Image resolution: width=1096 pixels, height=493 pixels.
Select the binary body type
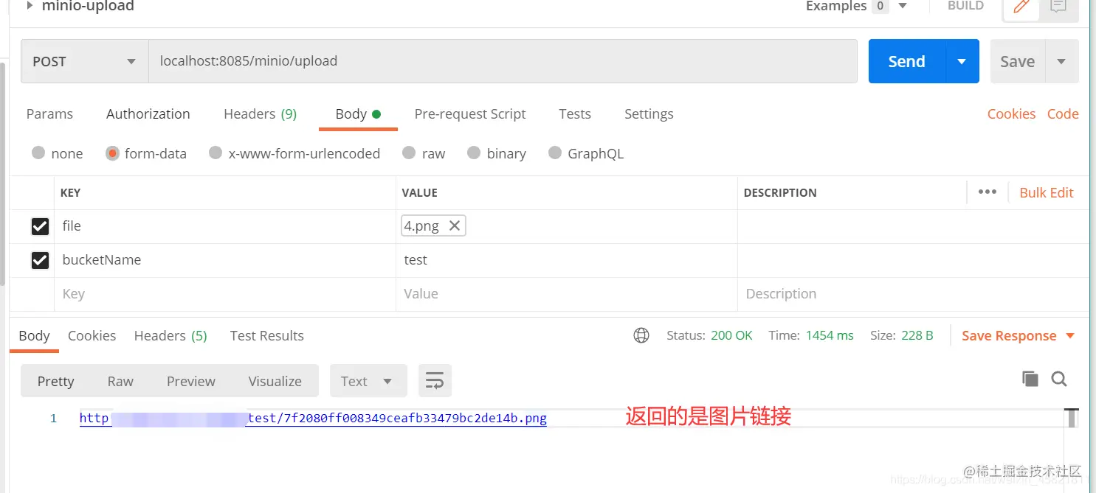point(474,153)
